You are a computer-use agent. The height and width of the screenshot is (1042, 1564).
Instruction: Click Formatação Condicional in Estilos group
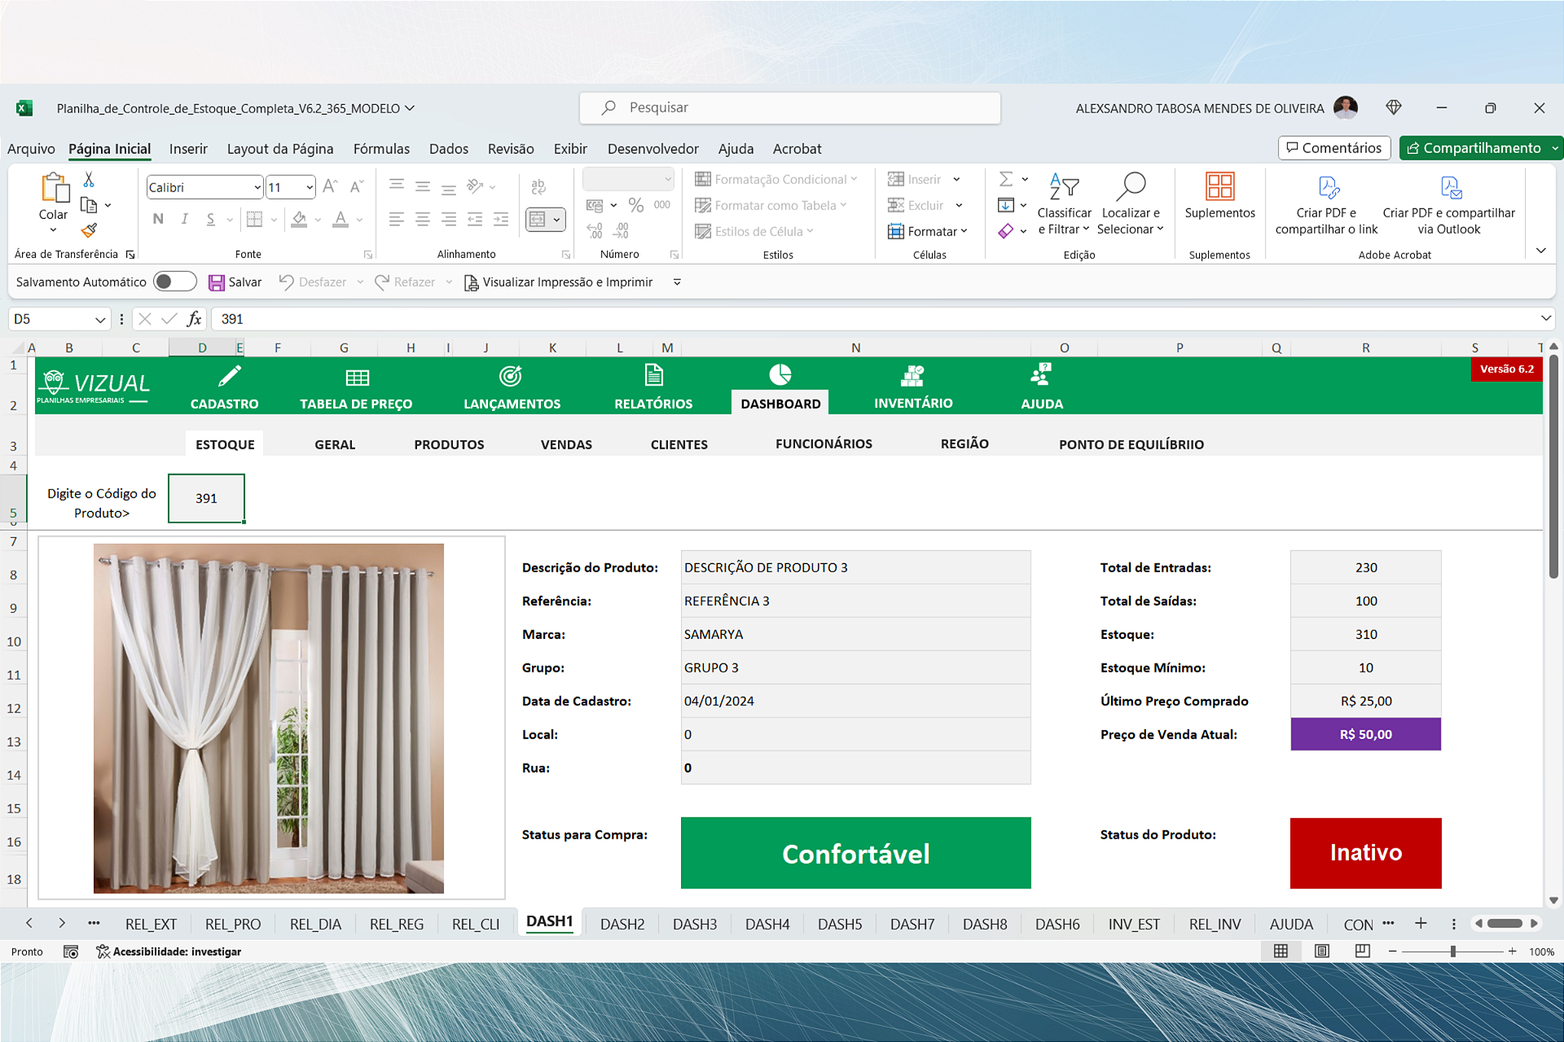click(x=775, y=178)
